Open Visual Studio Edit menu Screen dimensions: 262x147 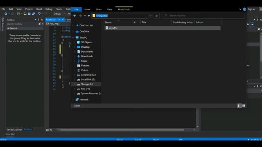(11, 9)
